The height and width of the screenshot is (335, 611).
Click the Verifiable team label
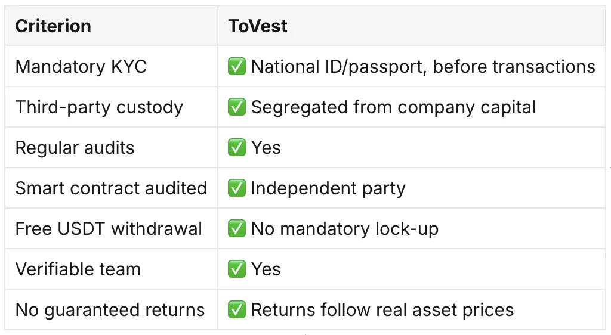click(78, 269)
